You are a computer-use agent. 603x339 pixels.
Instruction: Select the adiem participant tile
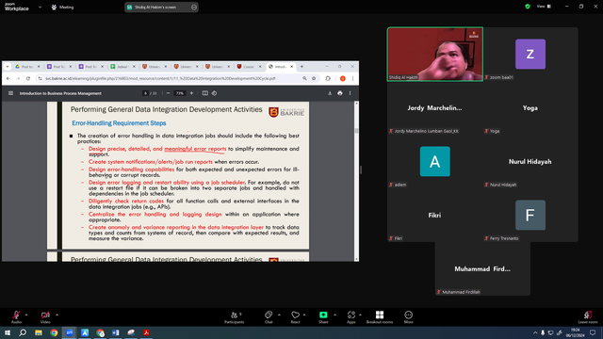[x=435, y=161]
